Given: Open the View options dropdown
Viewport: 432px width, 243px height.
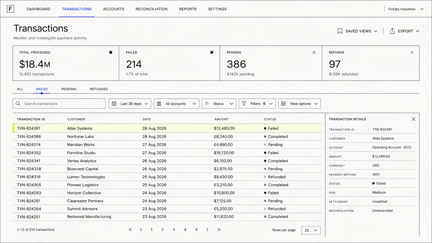Looking at the screenshot, I should [299, 104].
